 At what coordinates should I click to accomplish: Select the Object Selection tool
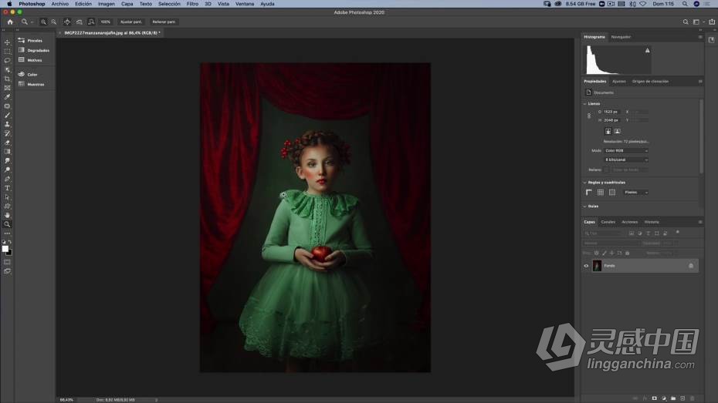(7, 69)
